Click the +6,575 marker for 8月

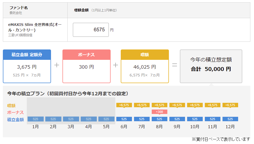[x=159, y=105]
